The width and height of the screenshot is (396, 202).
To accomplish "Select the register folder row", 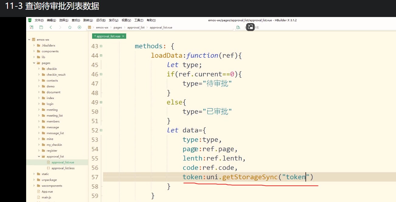I will (x=57, y=151).
